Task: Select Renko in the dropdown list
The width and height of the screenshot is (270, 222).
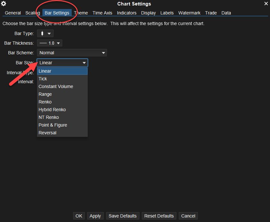Action: pyautogui.click(x=45, y=102)
